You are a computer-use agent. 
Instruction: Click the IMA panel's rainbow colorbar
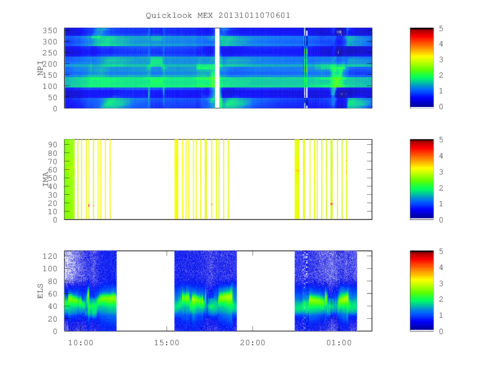click(x=422, y=179)
